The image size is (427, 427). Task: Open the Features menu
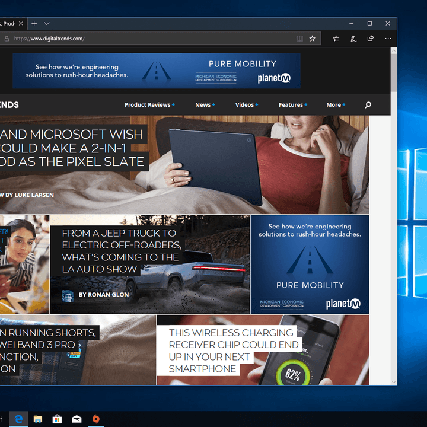pos(293,105)
